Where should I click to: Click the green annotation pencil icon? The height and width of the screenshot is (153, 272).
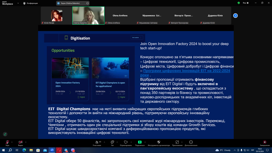5,134
